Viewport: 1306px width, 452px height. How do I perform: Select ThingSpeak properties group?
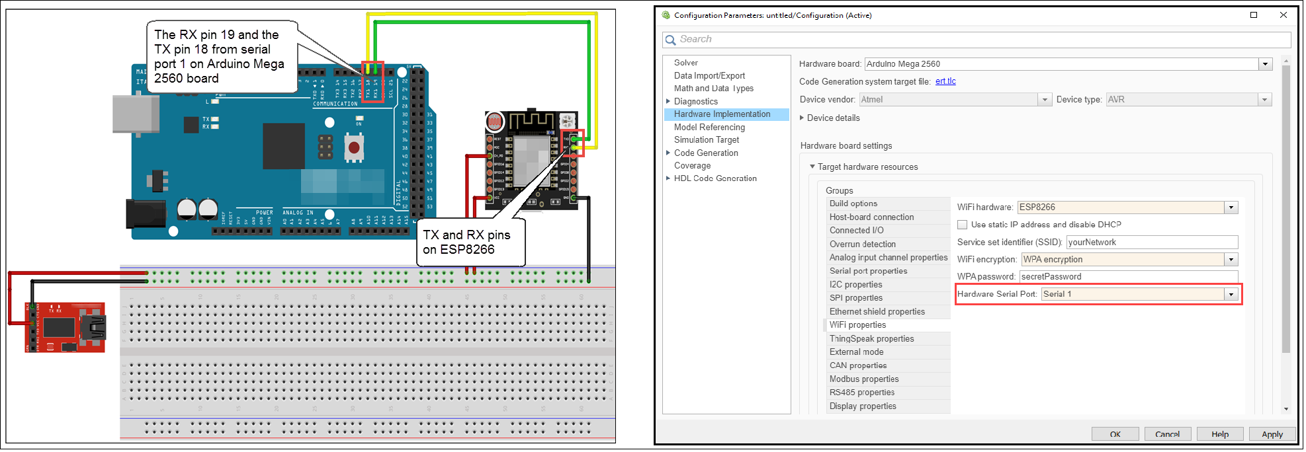(887, 339)
